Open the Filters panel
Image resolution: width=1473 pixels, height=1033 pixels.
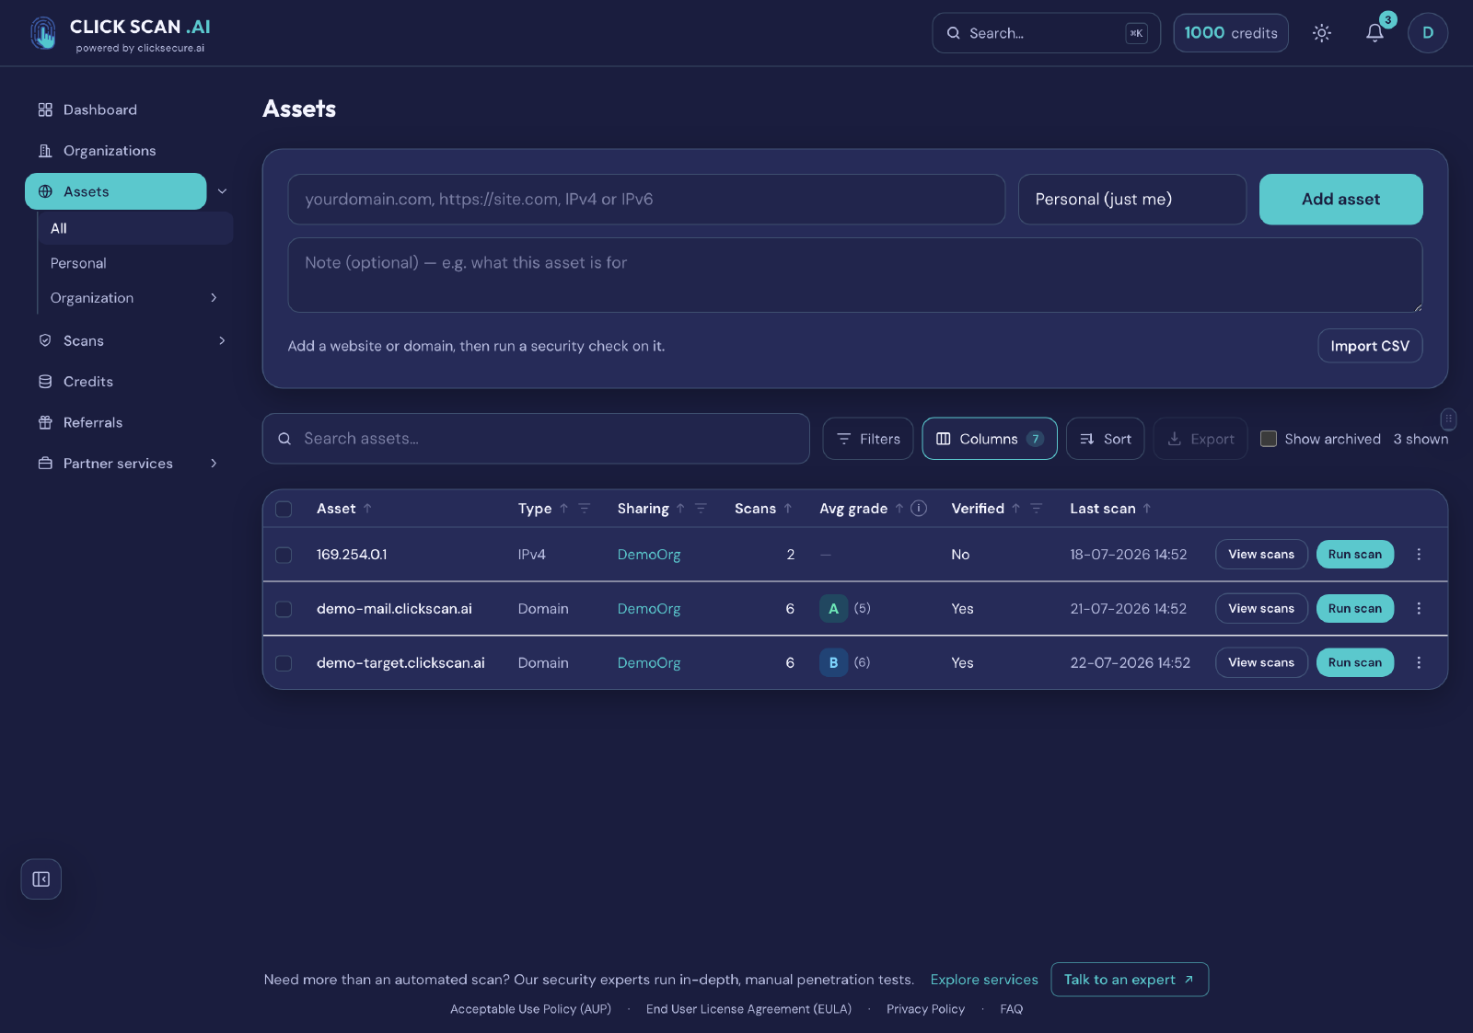[868, 439]
